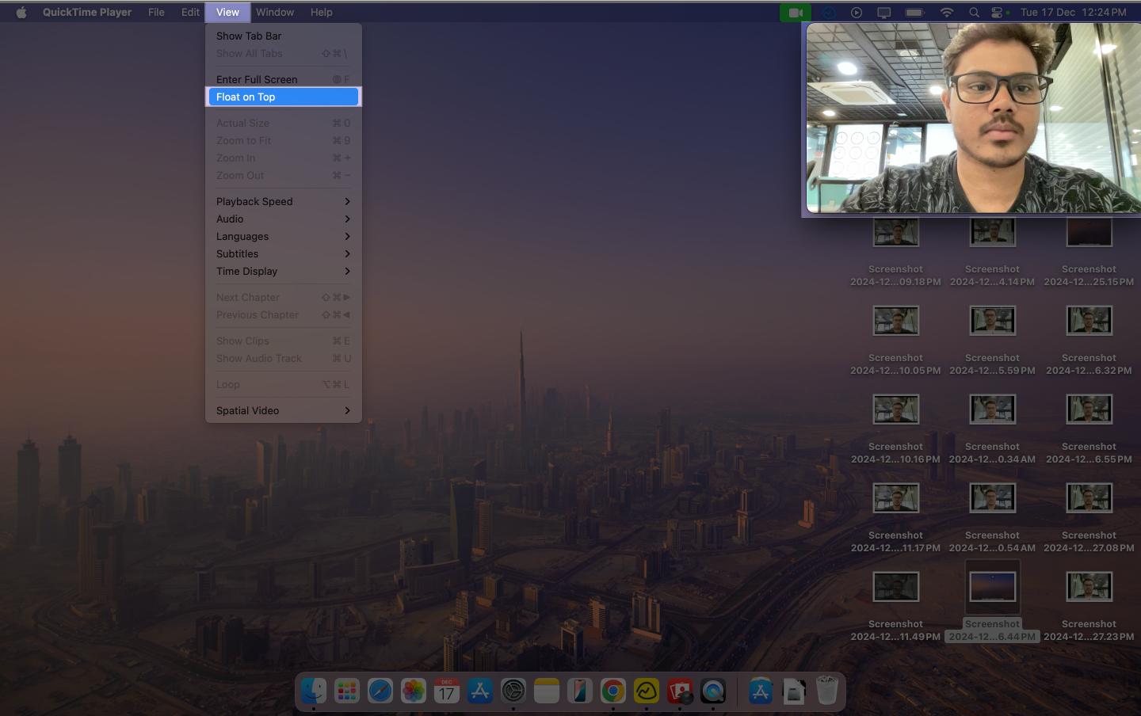Screen dimensions: 1141x716
Task: Toggle Float on Top in View menu
Action: [x=284, y=97]
